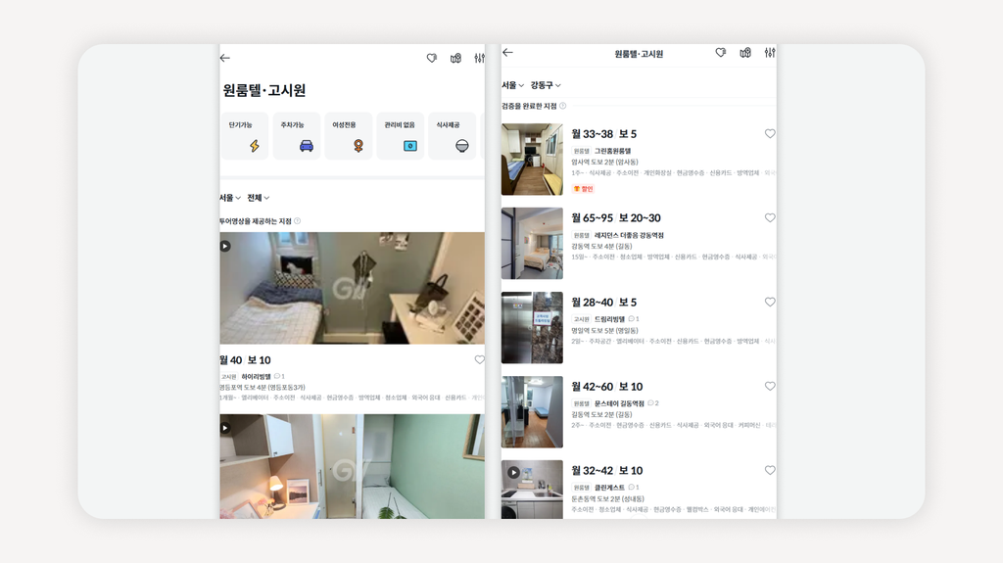Click the 할인 discount badge

coord(584,189)
